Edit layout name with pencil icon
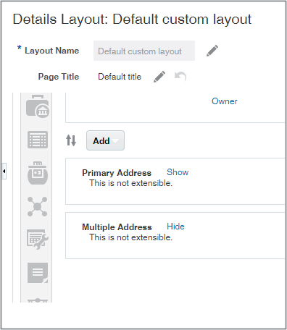This screenshot has width=287, height=330. [212, 51]
